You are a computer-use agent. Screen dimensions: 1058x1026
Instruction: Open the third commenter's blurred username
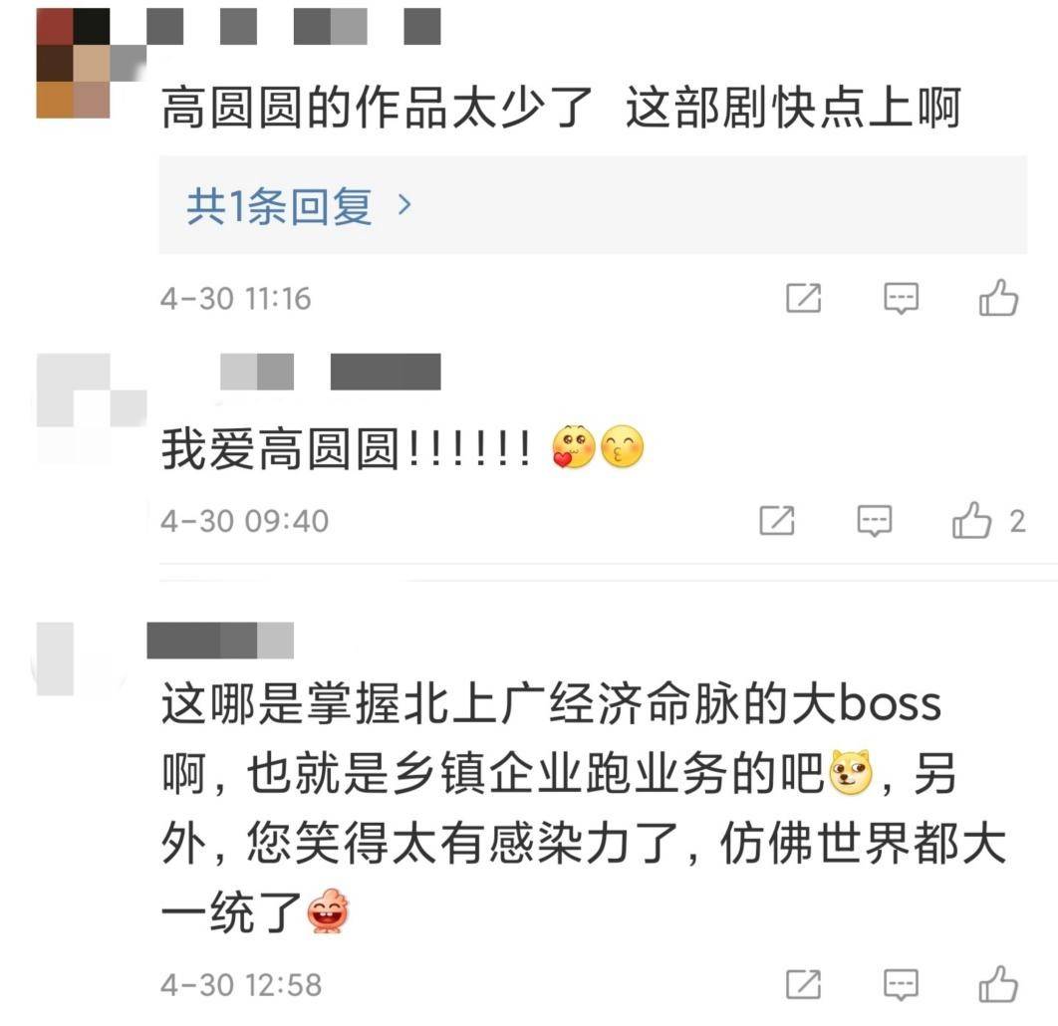point(220,641)
